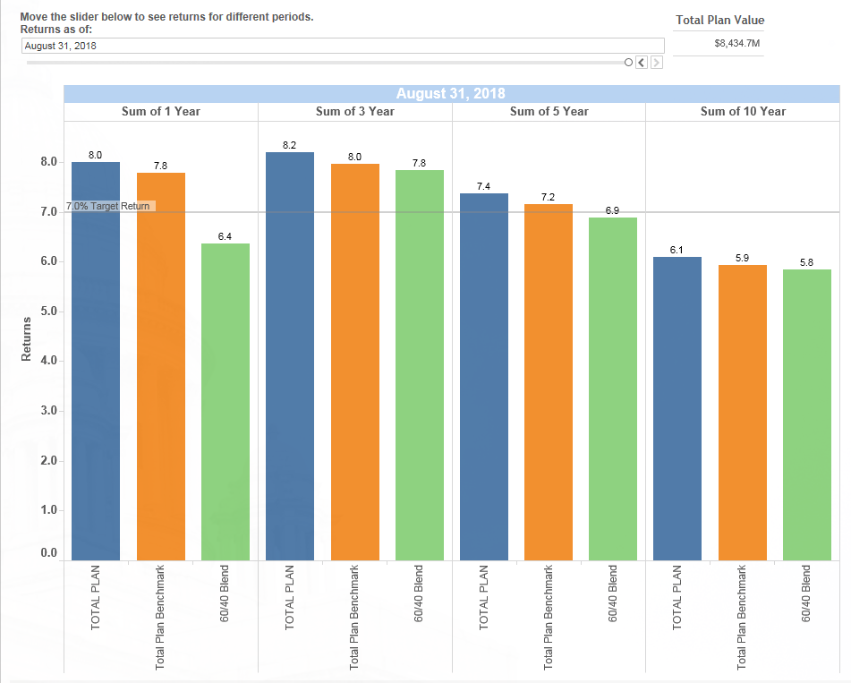
Task: Click the 7.4 value label
Action: pyautogui.click(x=483, y=186)
